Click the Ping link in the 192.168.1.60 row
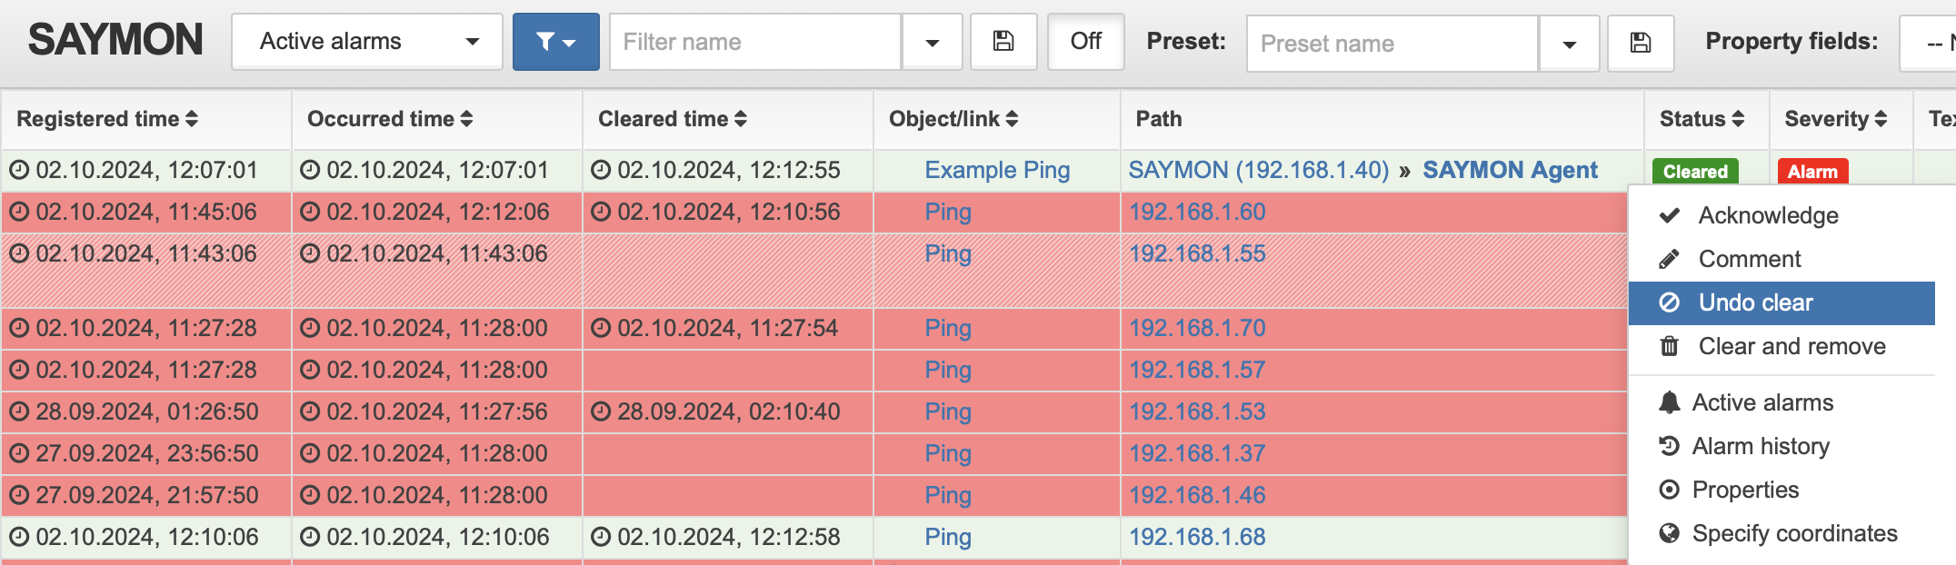This screenshot has height=565, width=1956. 948,212
